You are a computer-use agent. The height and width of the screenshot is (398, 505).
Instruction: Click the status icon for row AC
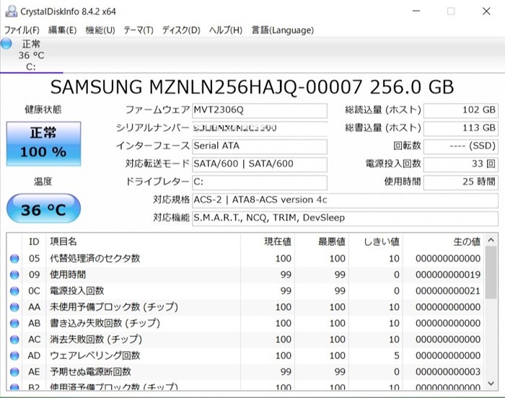point(14,340)
